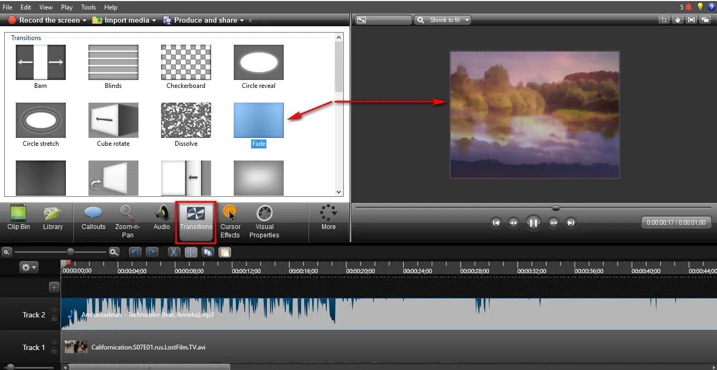Open Visual Properties panel
The width and height of the screenshot is (717, 370).
coord(264,222)
